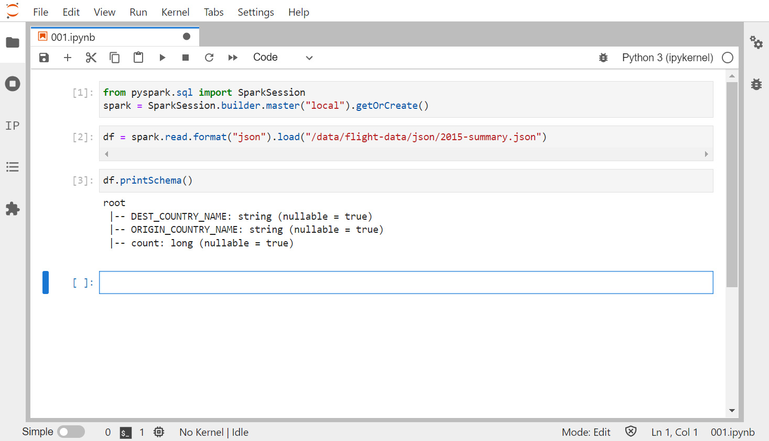This screenshot has height=441, width=769.
Task: Click the df.printSchema() cell
Action: 406,180
